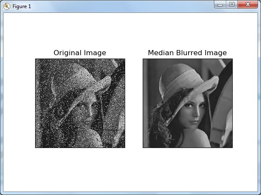Click the 'Median Blurred Image' title text

tap(187, 53)
